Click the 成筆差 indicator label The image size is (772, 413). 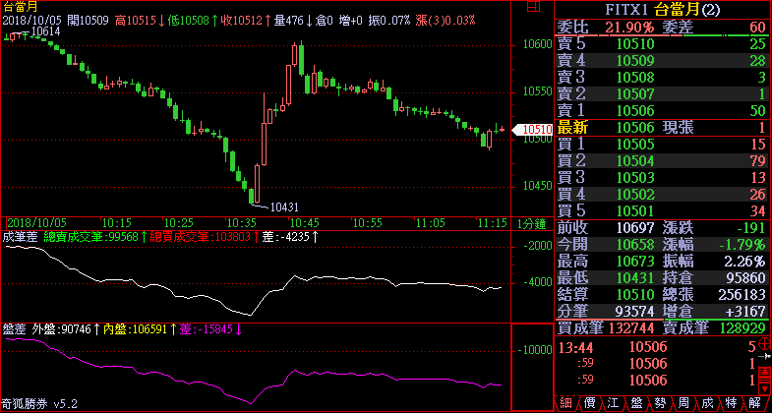(x=20, y=237)
